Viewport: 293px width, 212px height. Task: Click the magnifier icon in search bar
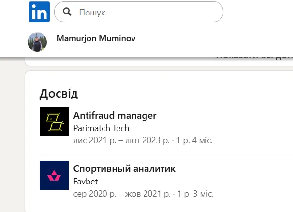(68, 12)
